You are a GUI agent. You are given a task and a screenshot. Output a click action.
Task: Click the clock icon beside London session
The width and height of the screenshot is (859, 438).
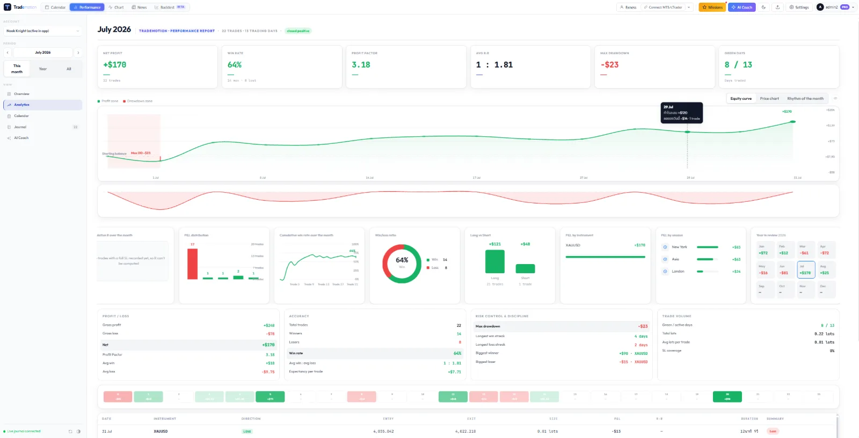665,271
